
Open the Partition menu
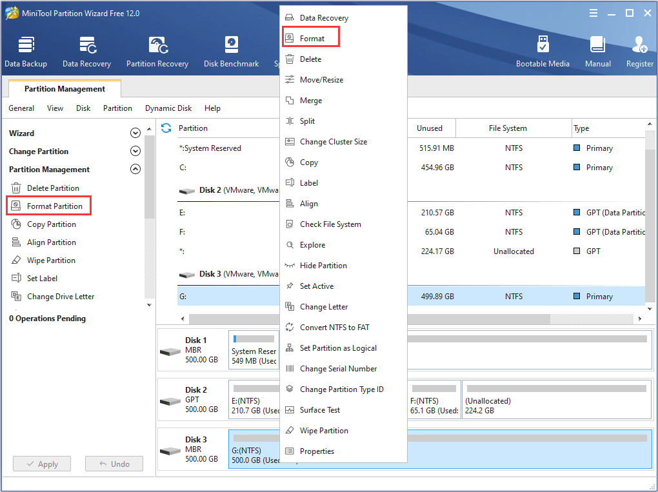[117, 108]
